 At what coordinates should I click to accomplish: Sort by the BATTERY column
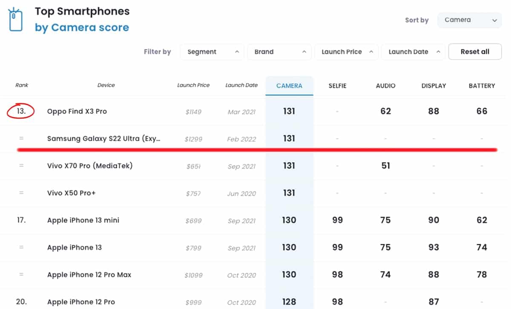(x=482, y=86)
